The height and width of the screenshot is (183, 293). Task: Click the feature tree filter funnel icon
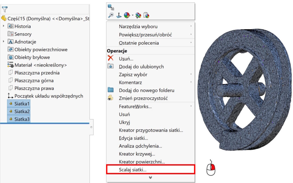pyautogui.click(x=5, y=9)
